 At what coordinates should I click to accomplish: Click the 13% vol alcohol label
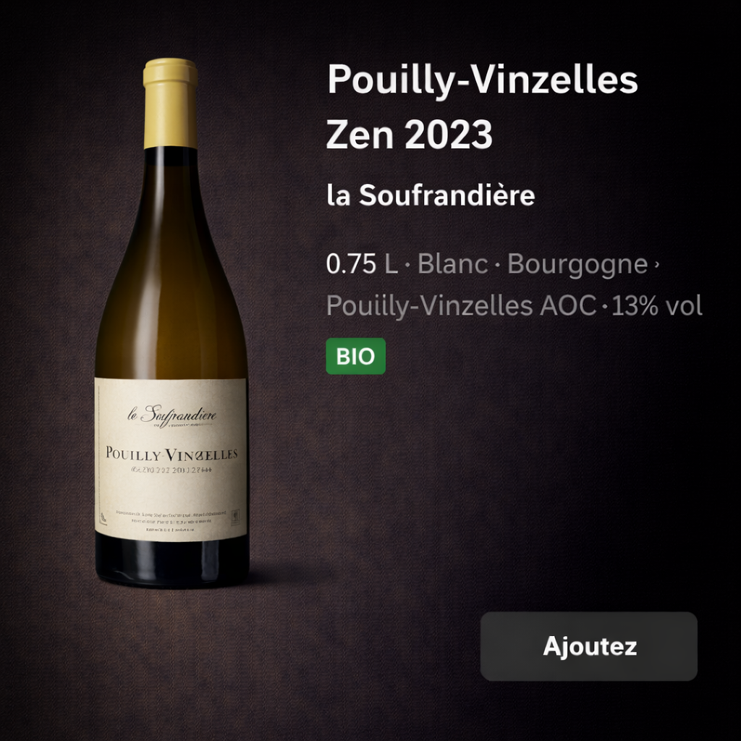(657, 306)
